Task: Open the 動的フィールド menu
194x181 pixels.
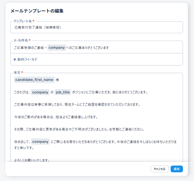Action: [25, 59]
